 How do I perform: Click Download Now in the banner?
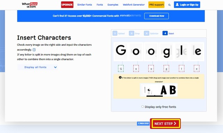click(x=156, y=16)
